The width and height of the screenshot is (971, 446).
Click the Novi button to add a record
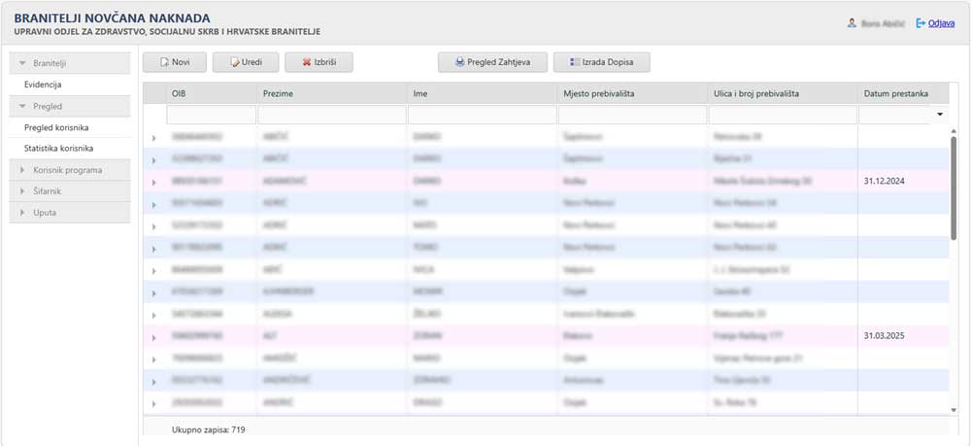coord(174,62)
